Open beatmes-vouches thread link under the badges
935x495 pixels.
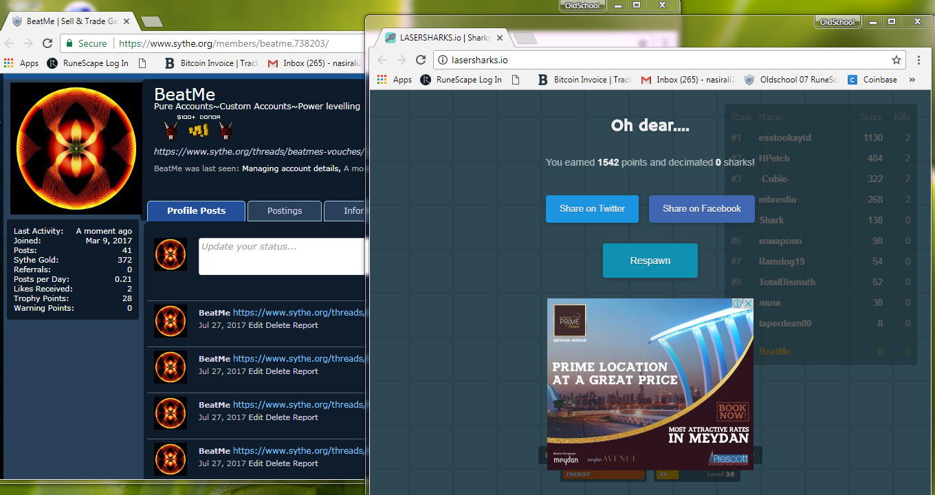pyautogui.click(x=259, y=152)
